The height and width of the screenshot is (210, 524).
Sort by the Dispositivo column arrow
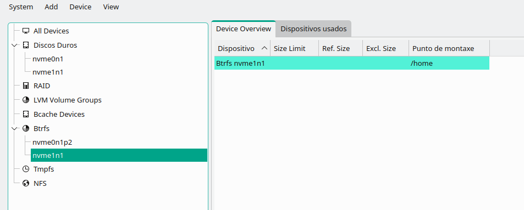(x=264, y=48)
